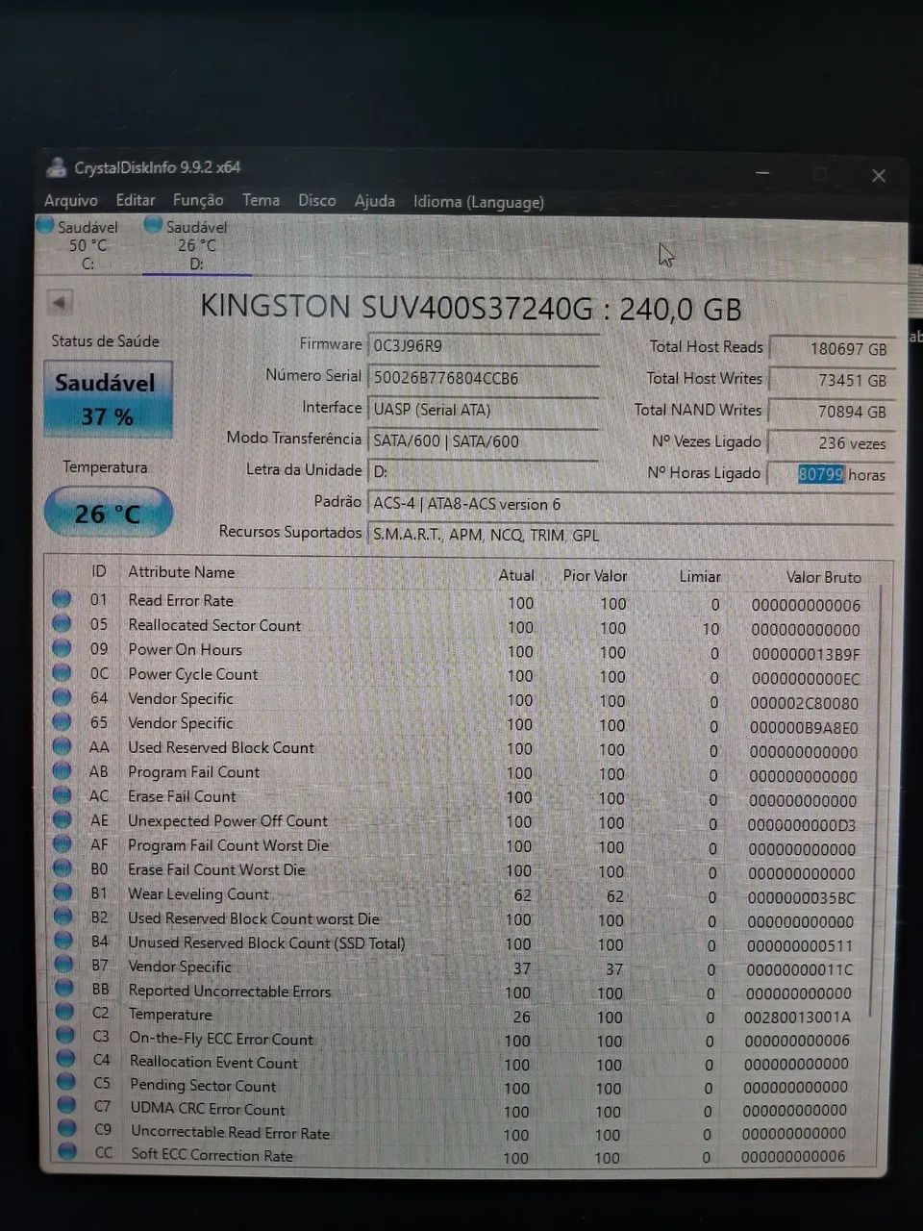This screenshot has height=1231, width=923.
Task: Click the status orb for Uncorrectable Read Error Rate
Action: click(67, 1128)
